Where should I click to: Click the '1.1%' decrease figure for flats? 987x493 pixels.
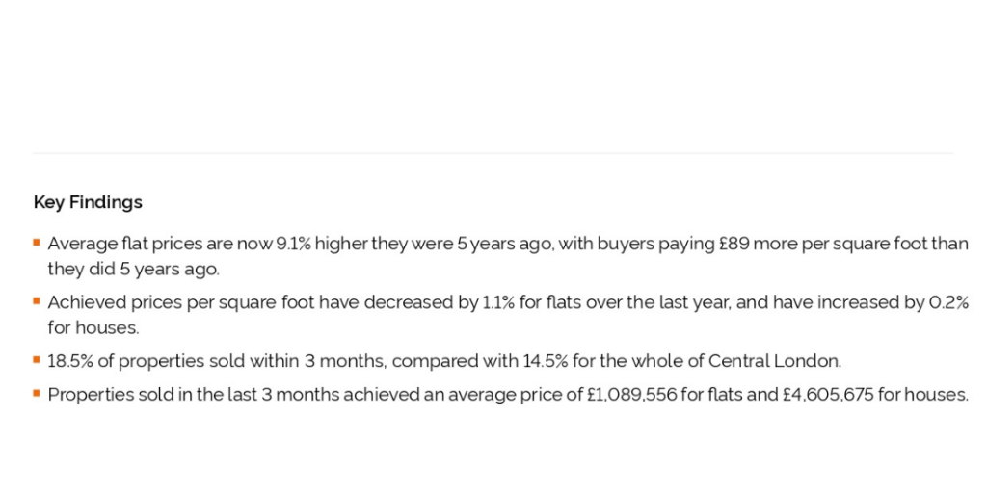click(498, 303)
